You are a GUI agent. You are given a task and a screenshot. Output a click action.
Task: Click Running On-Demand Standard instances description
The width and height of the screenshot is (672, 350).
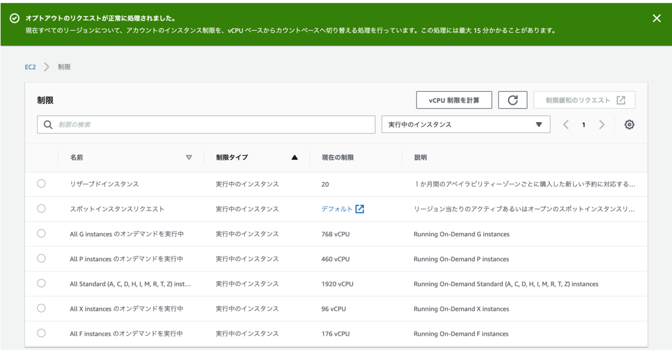(x=506, y=284)
